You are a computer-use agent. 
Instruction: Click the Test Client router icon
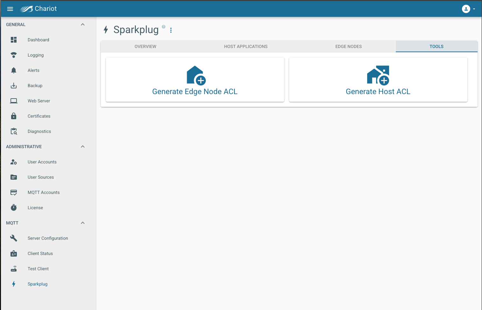coord(14,269)
